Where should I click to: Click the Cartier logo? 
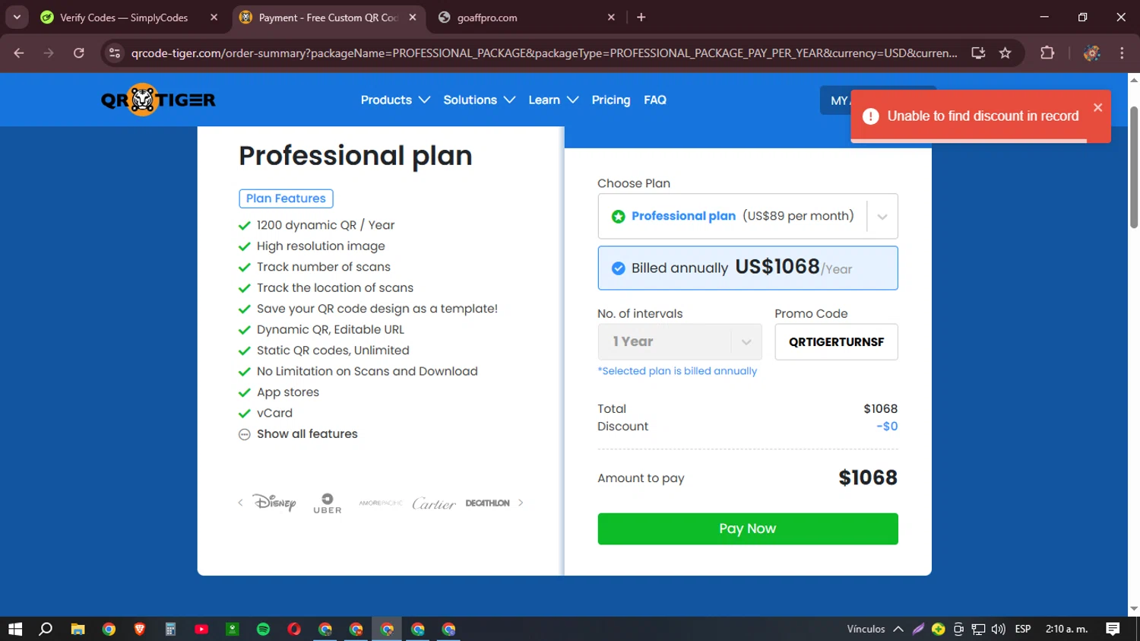[x=434, y=503]
